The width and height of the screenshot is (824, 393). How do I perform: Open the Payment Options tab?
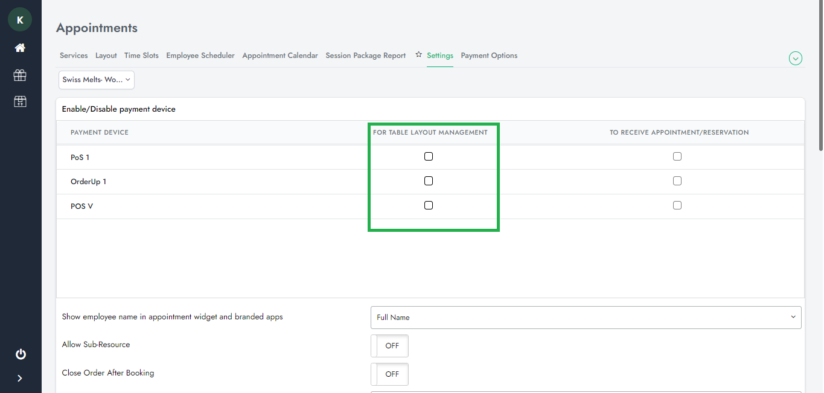[x=489, y=56]
